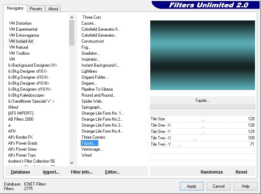This screenshot has height=194, width=261.
Task: Select [AFS IMPORT] category
Action: pyautogui.click(x=21, y=113)
